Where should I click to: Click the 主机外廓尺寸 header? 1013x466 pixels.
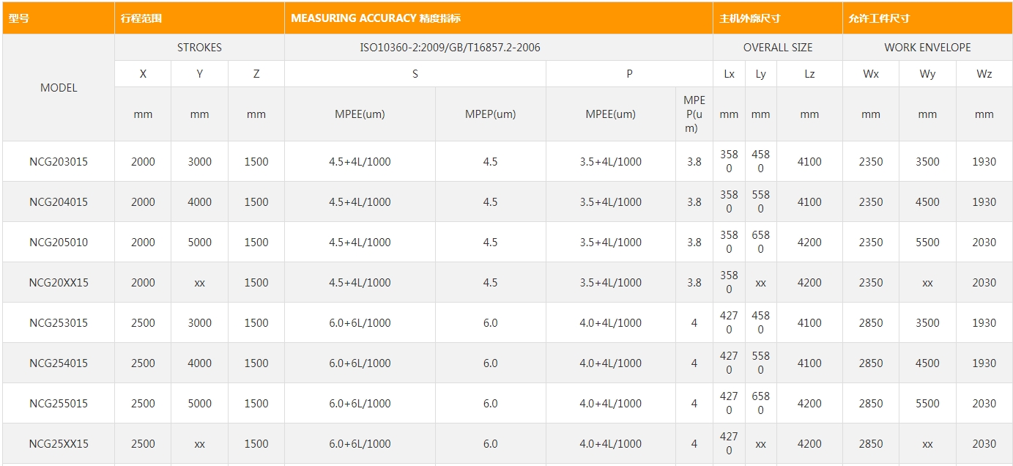click(750, 18)
